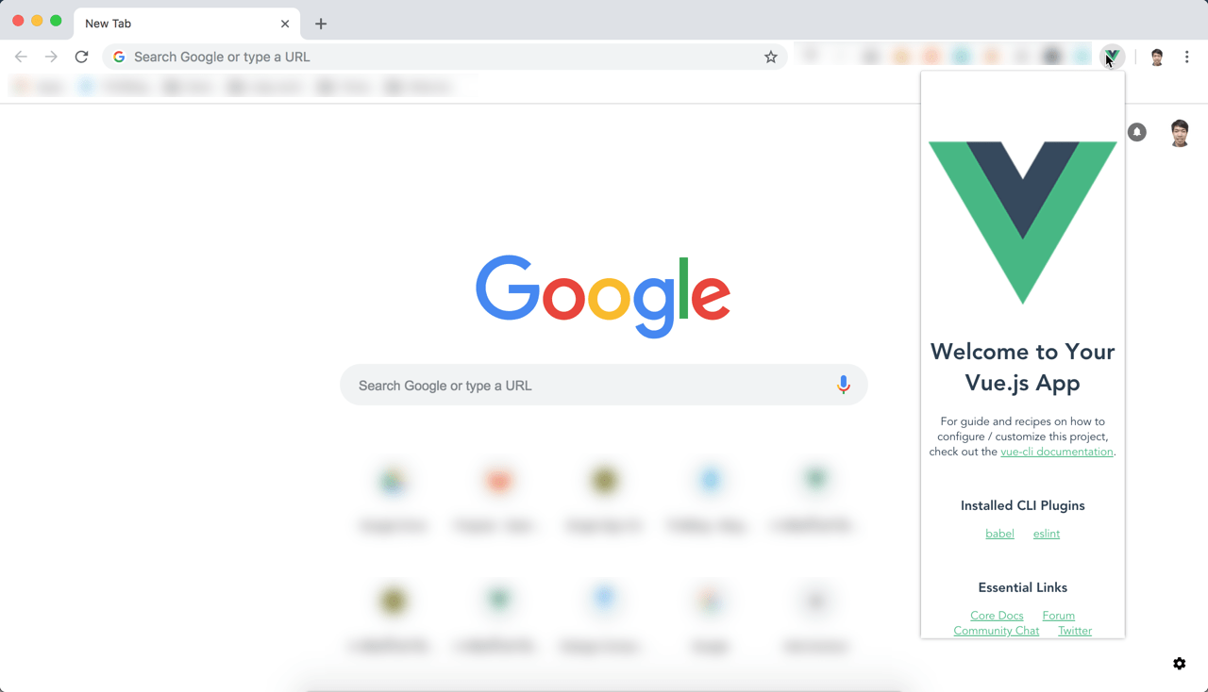This screenshot has height=692, width=1208.
Task: Open the Google account avatar on page
Action: point(1180,133)
